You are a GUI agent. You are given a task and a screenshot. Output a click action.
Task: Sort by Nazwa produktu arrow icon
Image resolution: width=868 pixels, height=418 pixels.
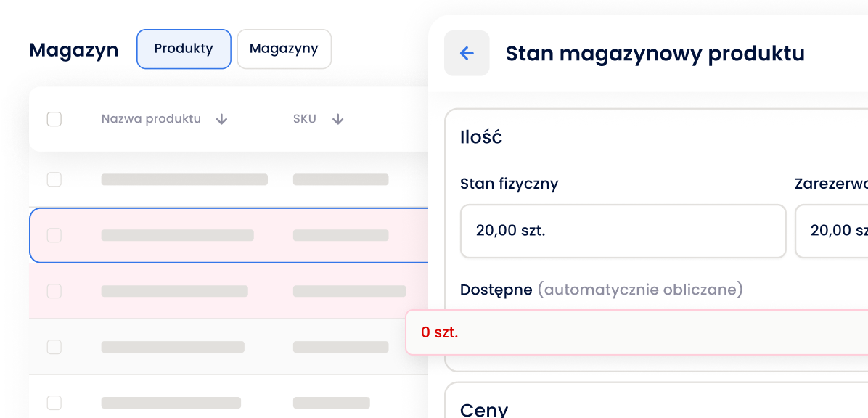click(221, 119)
